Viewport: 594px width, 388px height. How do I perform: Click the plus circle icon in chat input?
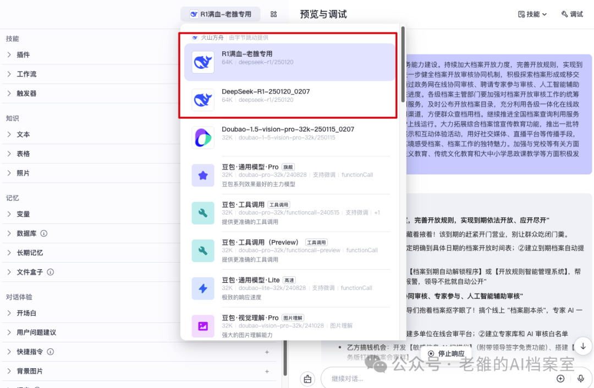[x=560, y=378]
